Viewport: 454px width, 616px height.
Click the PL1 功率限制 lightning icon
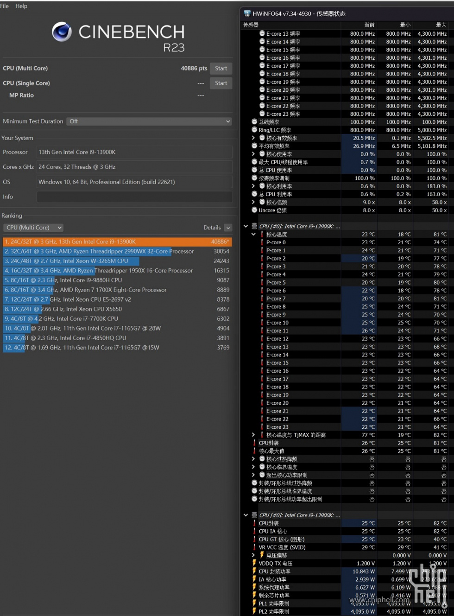[254, 603]
